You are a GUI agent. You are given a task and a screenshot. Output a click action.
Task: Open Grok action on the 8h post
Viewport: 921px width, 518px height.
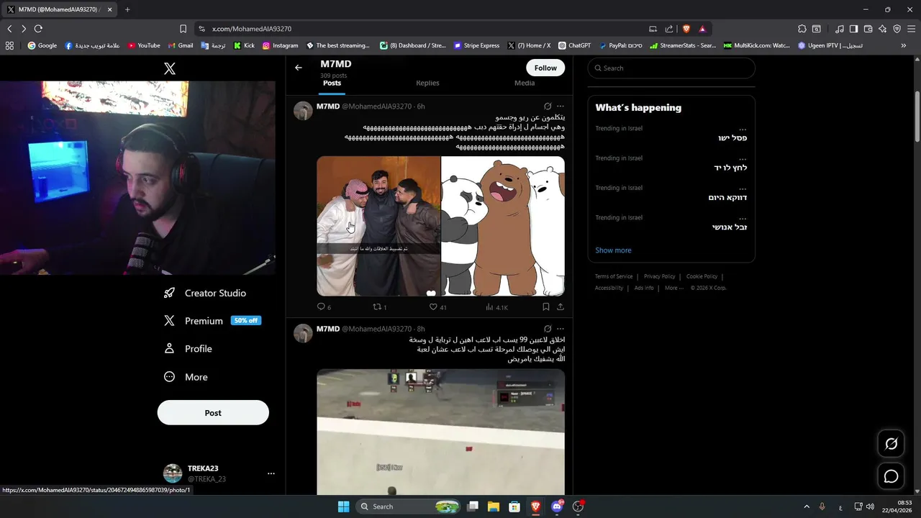(548, 329)
